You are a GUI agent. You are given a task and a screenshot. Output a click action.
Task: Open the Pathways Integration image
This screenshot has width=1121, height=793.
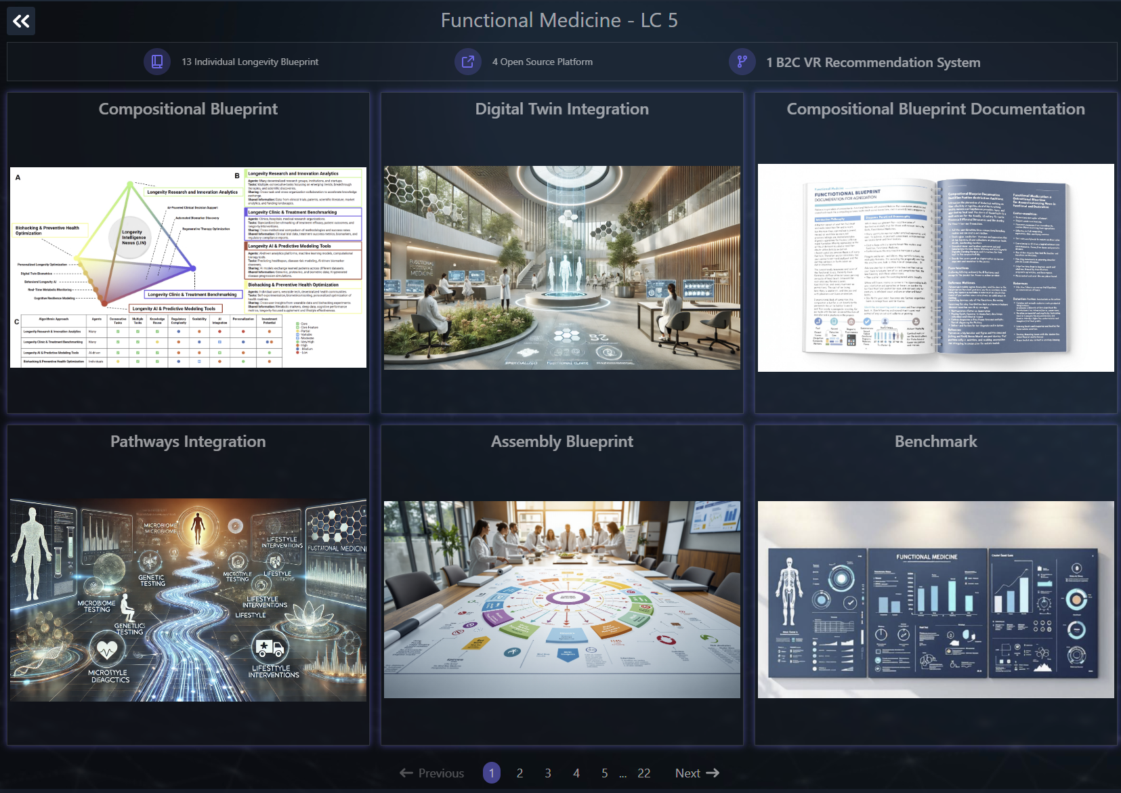[188, 600]
